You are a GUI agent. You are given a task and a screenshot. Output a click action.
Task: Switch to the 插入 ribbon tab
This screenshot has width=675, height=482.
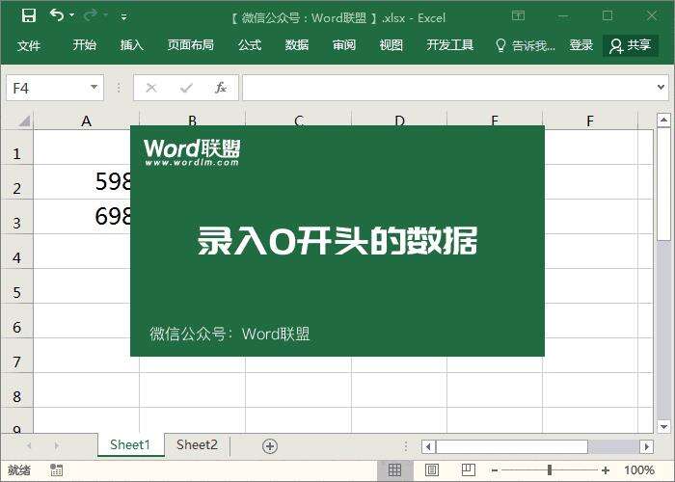(132, 44)
